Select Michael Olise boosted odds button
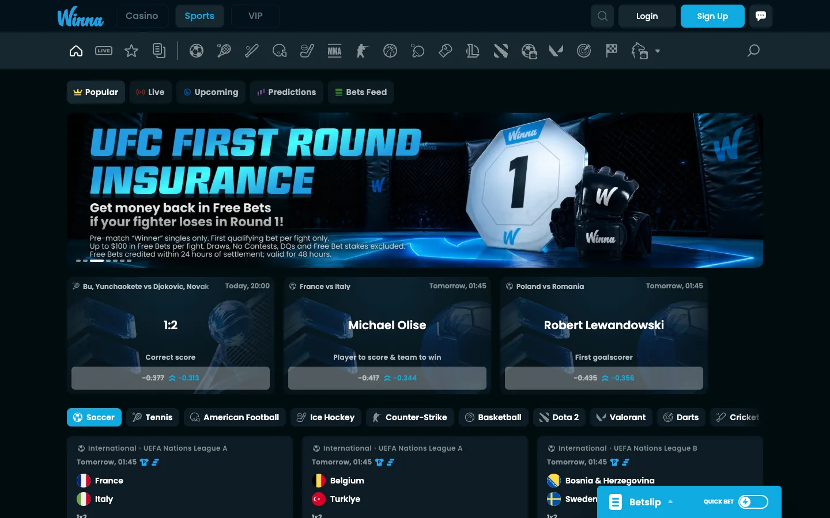The width and height of the screenshot is (830, 518). [387, 378]
